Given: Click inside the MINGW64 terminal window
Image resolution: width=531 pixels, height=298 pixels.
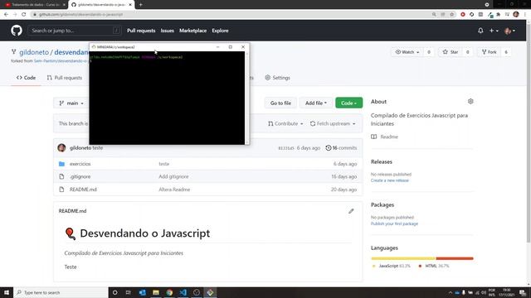Looking at the screenshot, I should click(x=167, y=98).
